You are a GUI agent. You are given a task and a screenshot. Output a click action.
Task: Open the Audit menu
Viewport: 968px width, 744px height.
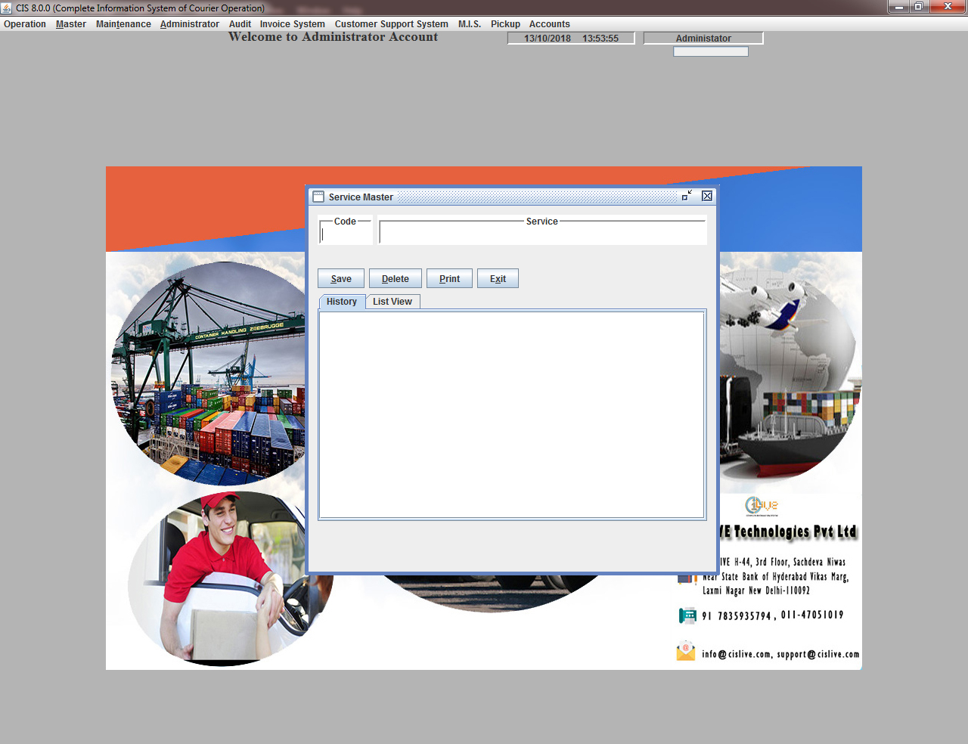tap(240, 24)
